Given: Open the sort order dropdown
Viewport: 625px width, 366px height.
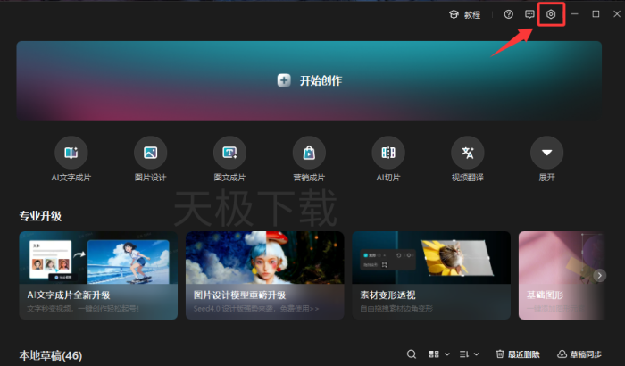Looking at the screenshot, I should 469,354.
